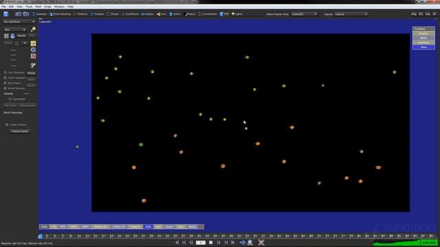Click the save file icon
The width and height of the screenshot is (440, 247).
click(x=5, y=14)
